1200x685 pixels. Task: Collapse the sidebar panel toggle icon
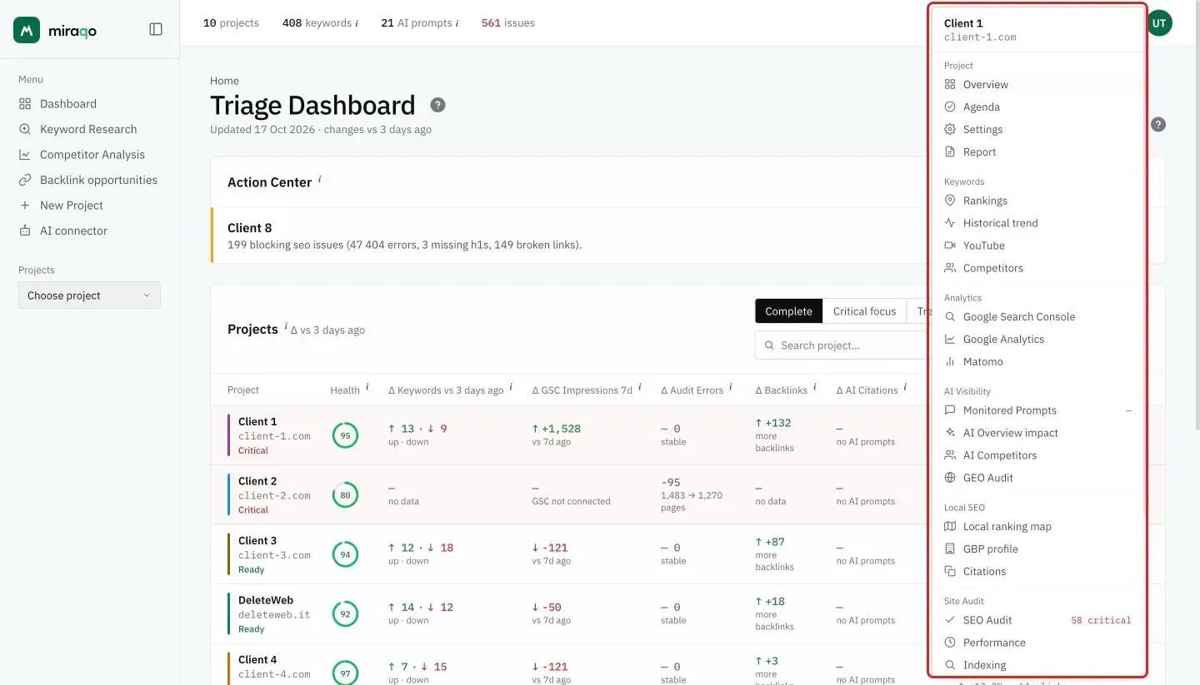tap(156, 29)
